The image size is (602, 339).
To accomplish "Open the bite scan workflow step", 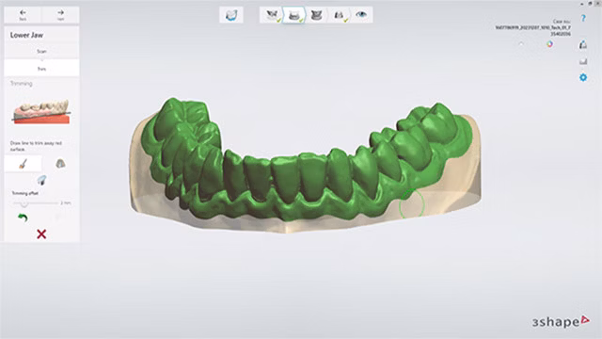I will [339, 15].
